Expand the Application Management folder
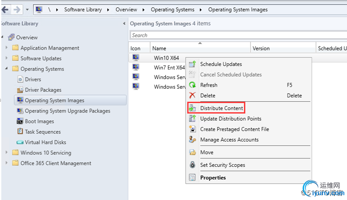 (6, 48)
